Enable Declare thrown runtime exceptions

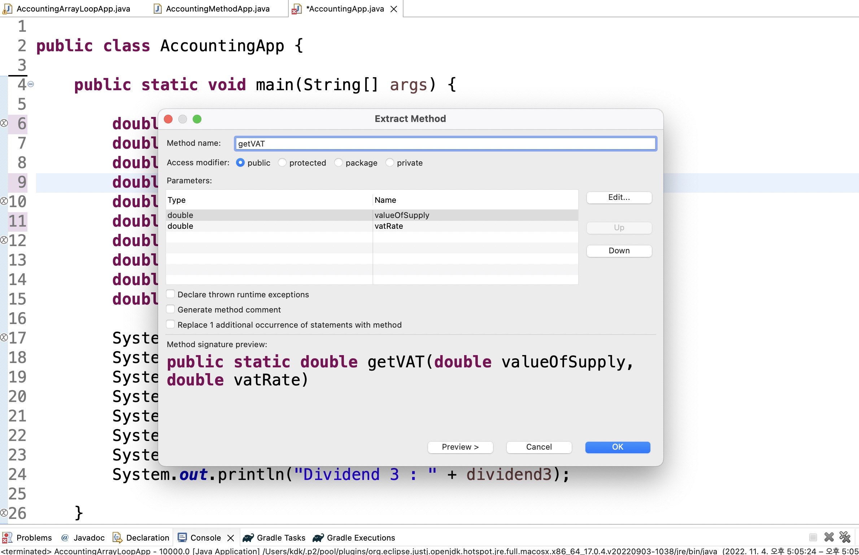click(x=171, y=294)
